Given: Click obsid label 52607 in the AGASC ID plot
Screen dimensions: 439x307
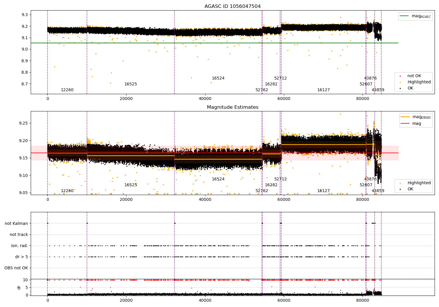Looking at the screenshot, I should point(366,84).
